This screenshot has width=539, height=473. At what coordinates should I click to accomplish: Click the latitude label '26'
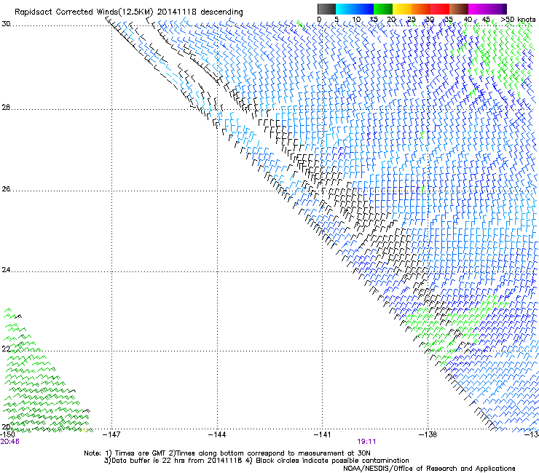pos(6,189)
